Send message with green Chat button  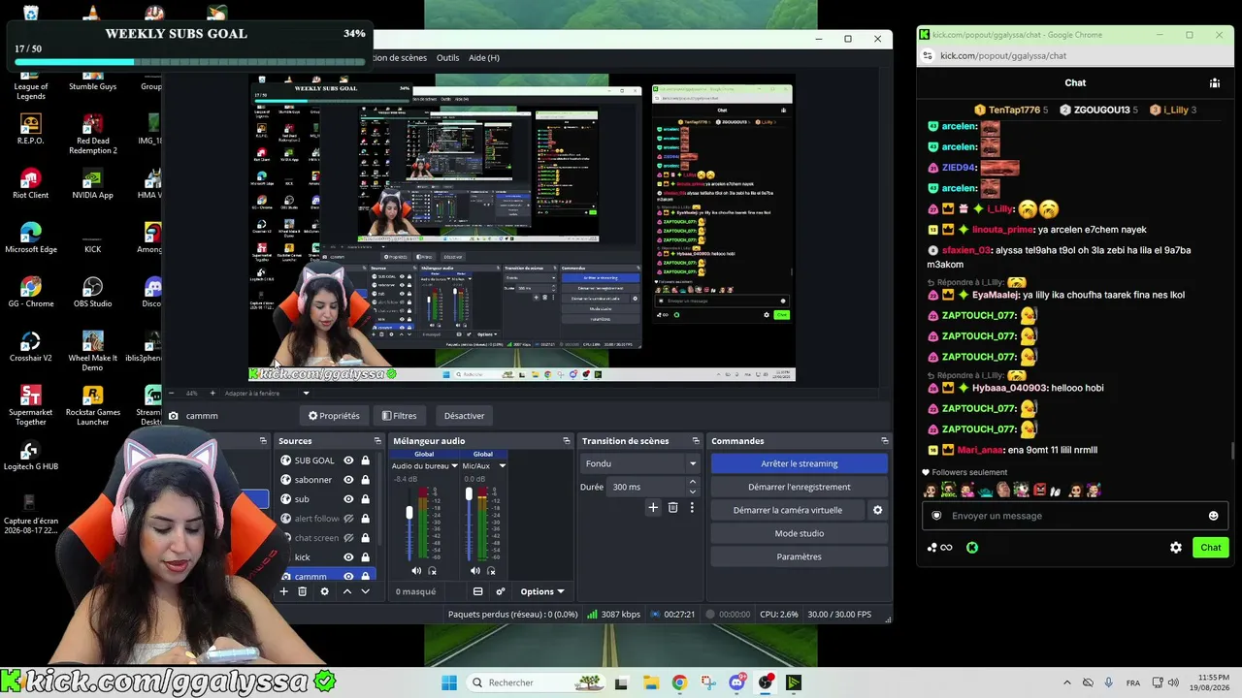point(1210,548)
